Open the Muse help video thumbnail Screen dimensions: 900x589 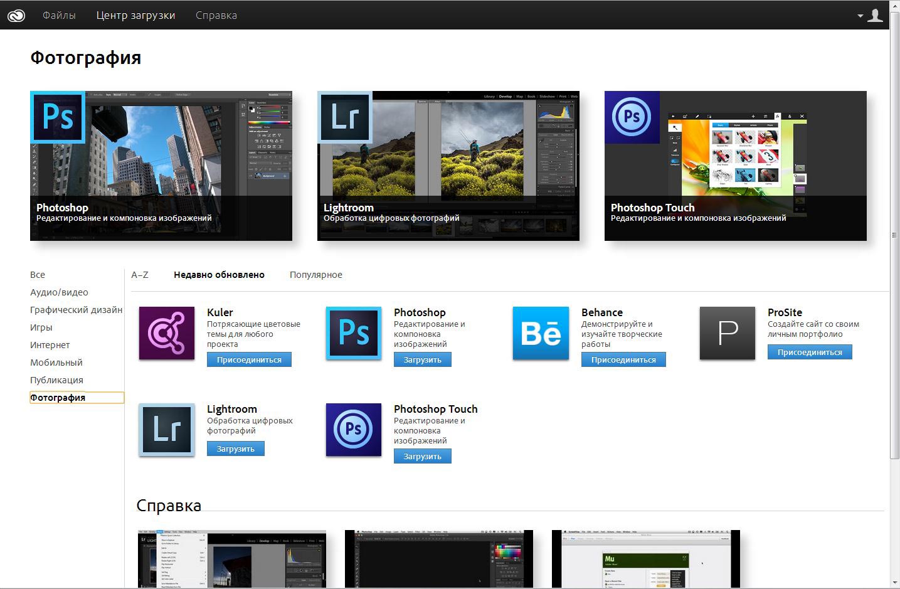click(x=646, y=559)
